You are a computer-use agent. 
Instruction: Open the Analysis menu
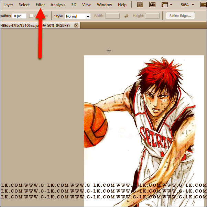(x=58, y=5)
